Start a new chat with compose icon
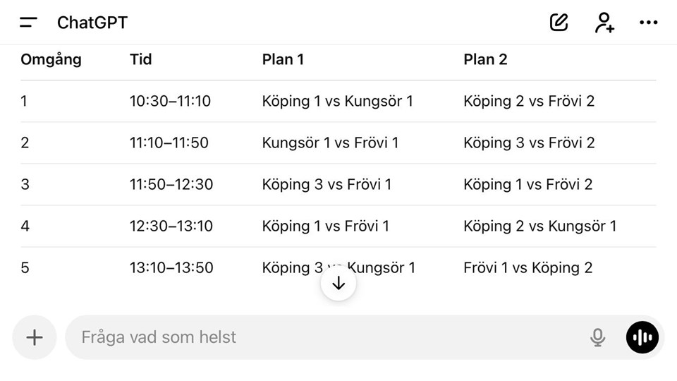The image size is (677, 381). (559, 23)
